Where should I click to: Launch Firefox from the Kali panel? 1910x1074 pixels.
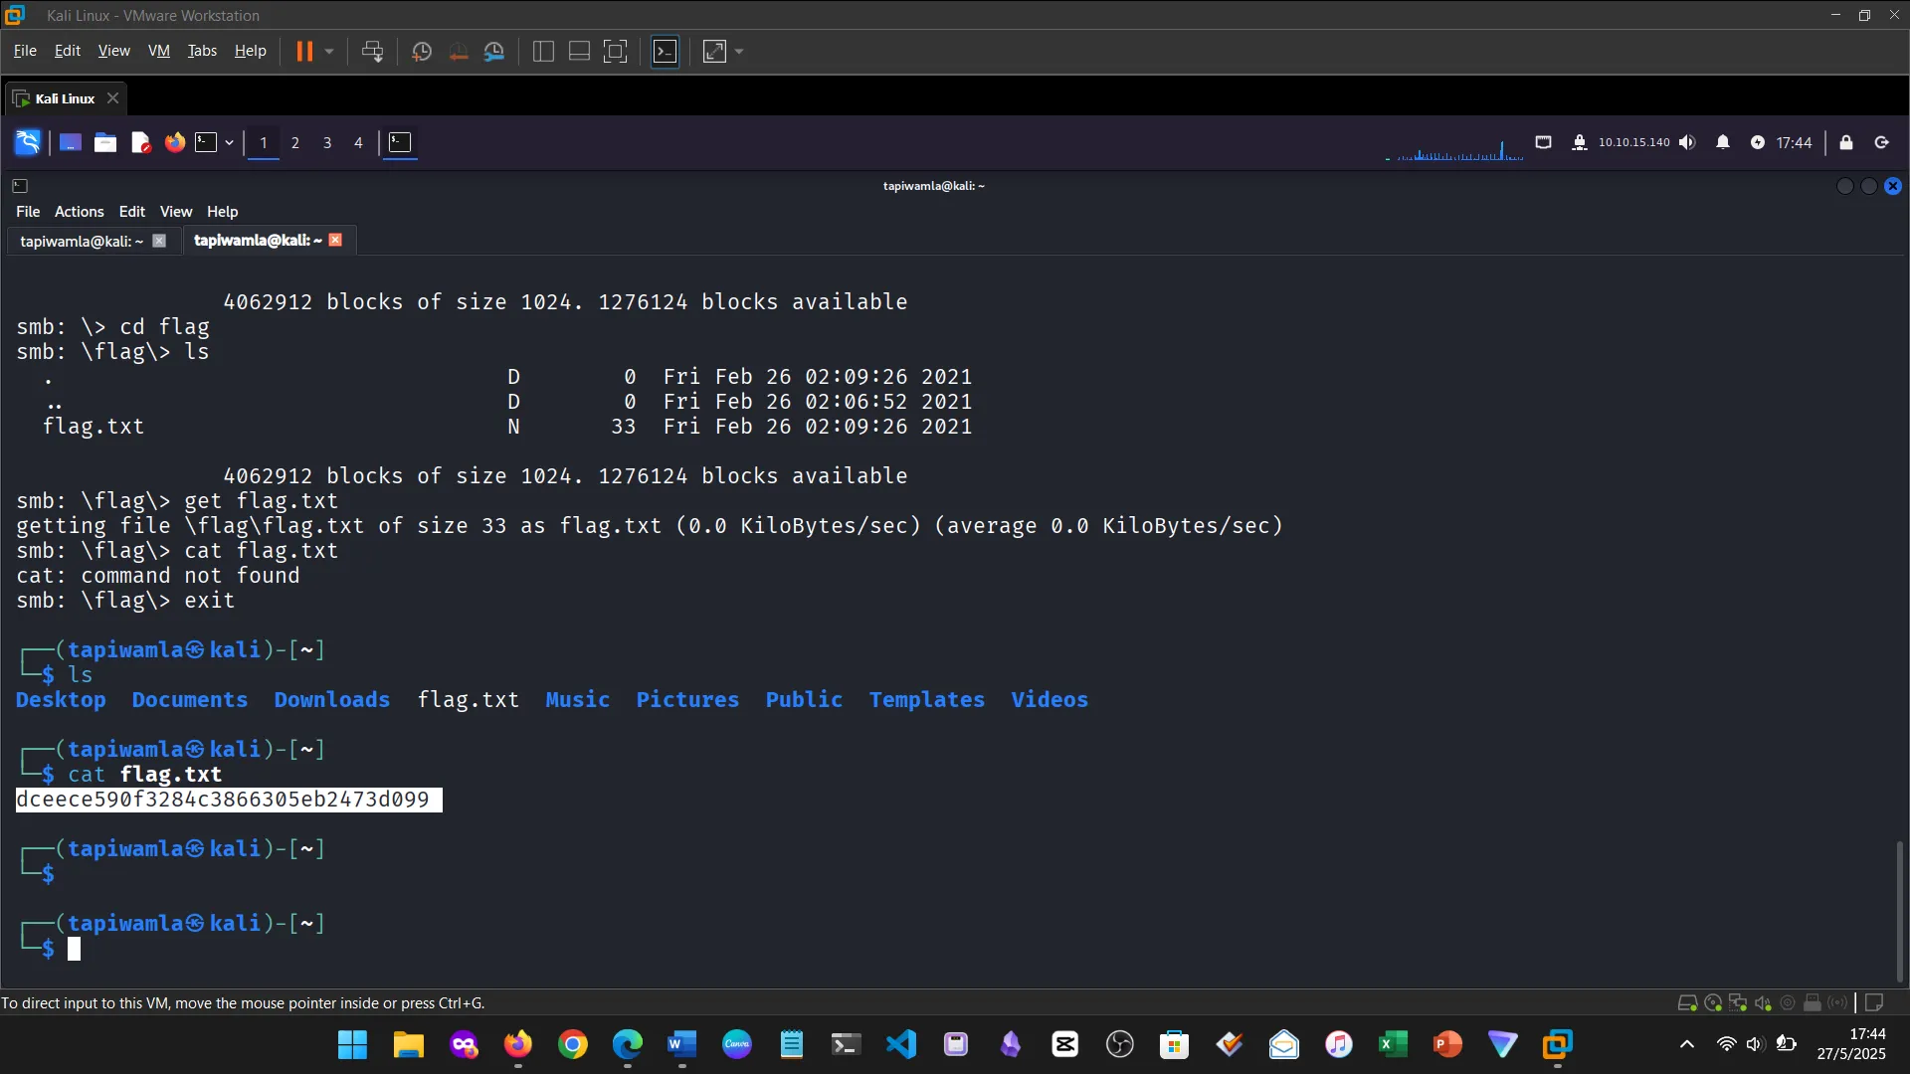174,142
